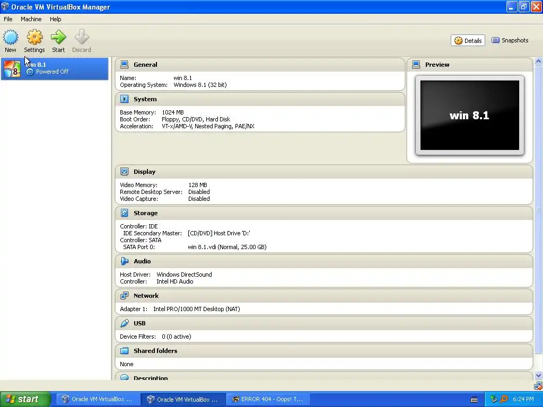Click the Preview section title
Viewport: 543px width, 407px height.
tap(437, 65)
